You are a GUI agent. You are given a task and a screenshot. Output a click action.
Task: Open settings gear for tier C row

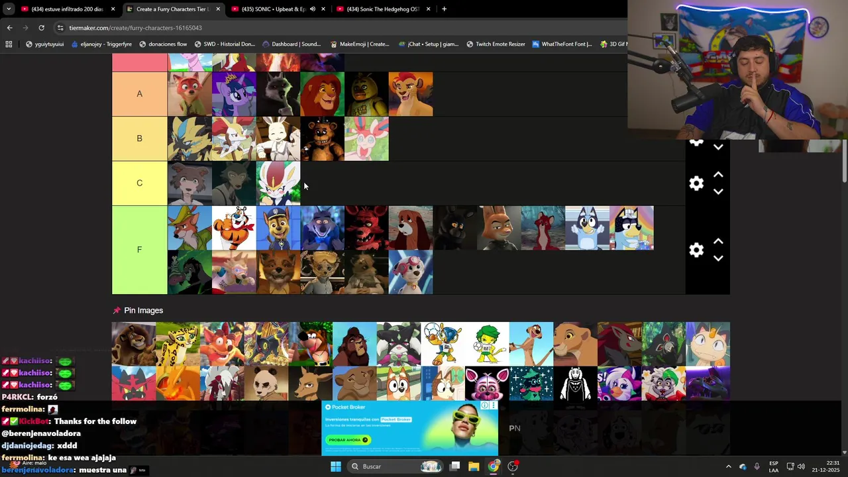696,184
